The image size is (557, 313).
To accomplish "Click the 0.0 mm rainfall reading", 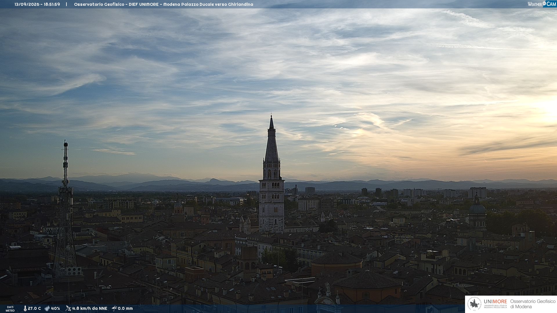I will pyautogui.click(x=125, y=309).
